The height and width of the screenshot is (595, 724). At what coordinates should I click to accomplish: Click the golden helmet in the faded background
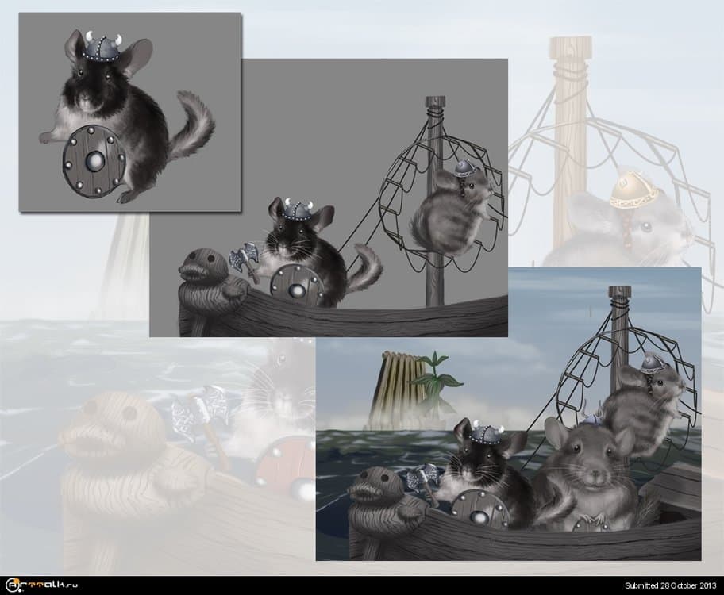pos(633,190)
